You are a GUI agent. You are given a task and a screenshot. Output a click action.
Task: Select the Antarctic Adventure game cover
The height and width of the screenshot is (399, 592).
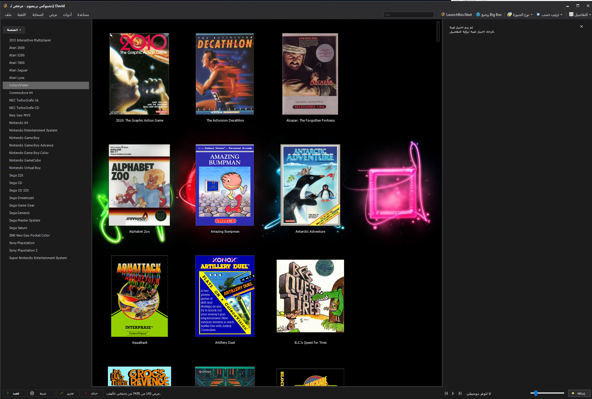[310, 185]
